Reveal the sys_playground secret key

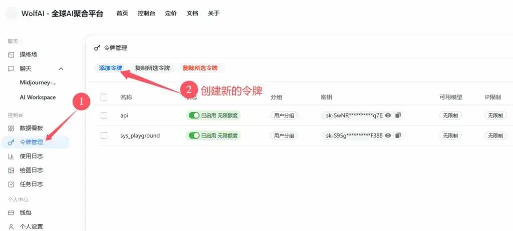pyautogui.click(x=388, y=135)
